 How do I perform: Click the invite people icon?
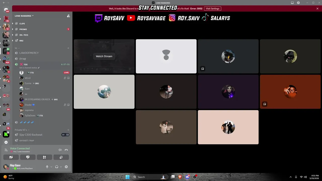[68, 16]
